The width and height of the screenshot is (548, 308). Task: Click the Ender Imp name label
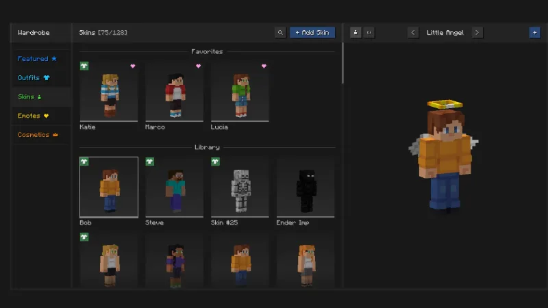pos(292,223)
